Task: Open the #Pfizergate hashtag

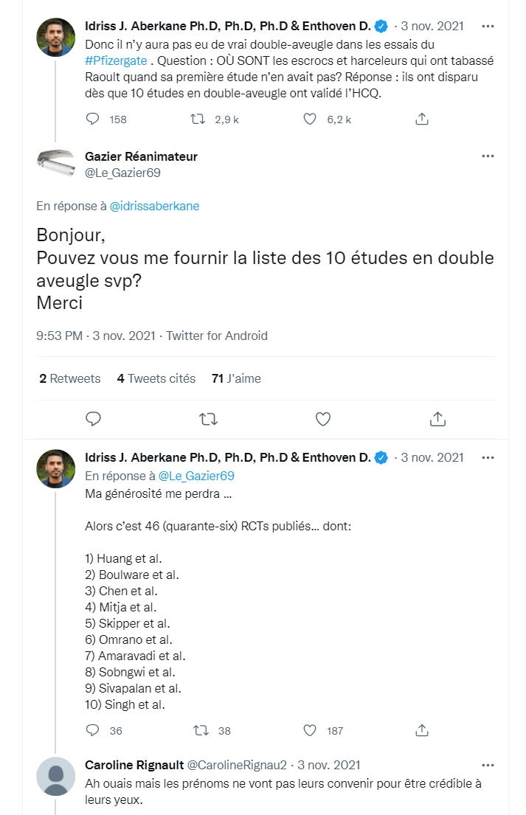Action: tap(116, 60)
